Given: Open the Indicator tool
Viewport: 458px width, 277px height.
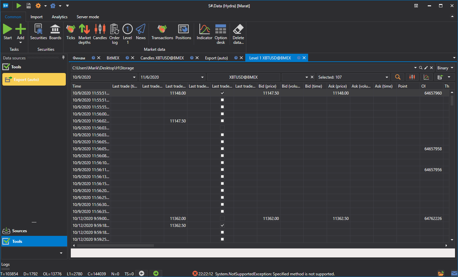Looking at the screenshot, I should (x=204, y=32).
